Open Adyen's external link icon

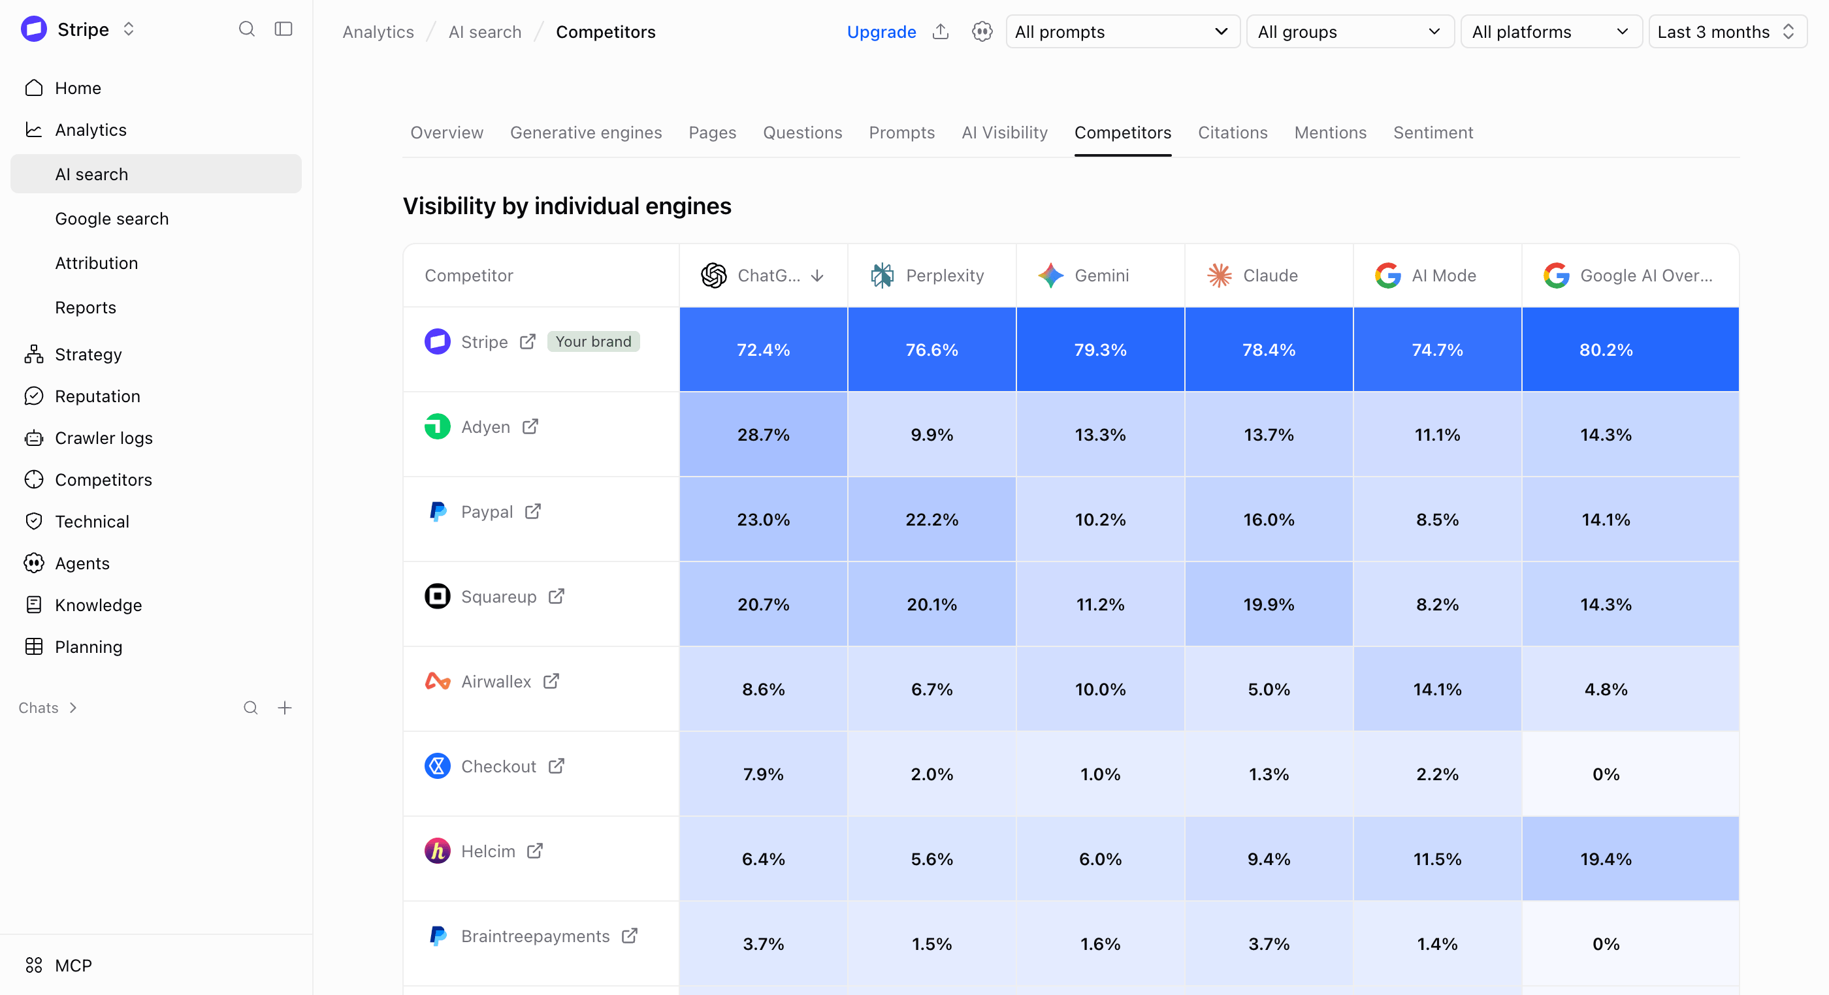click(530, 426)
